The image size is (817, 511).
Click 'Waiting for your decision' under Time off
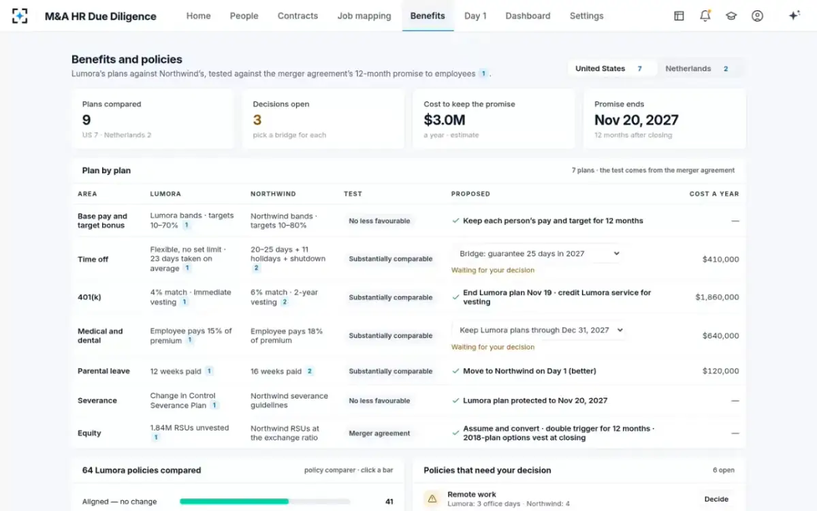tap(493, 270)
